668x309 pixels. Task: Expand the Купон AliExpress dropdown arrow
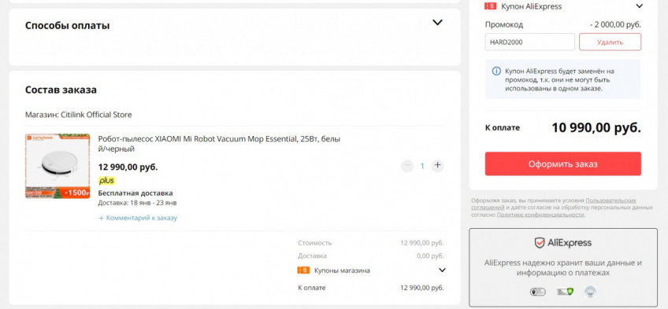coord(639,6)
